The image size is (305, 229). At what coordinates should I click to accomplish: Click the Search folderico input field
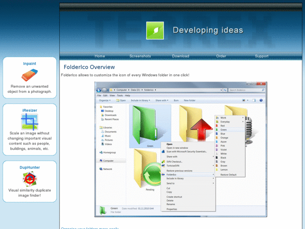[247, 90]
